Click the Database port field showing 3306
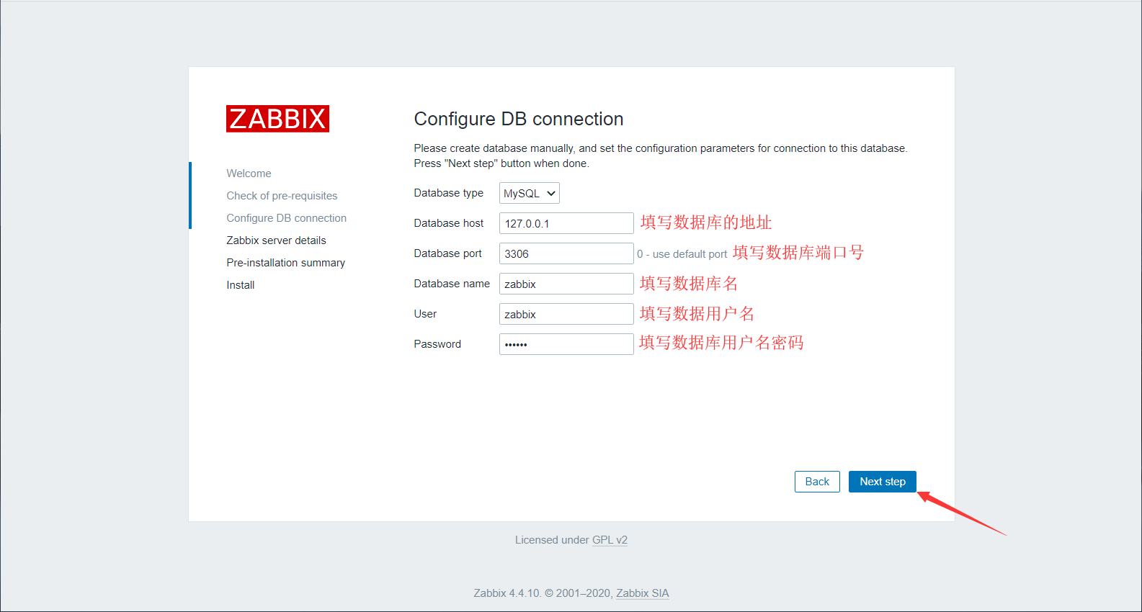The image size is (1142, 612). 566,253
